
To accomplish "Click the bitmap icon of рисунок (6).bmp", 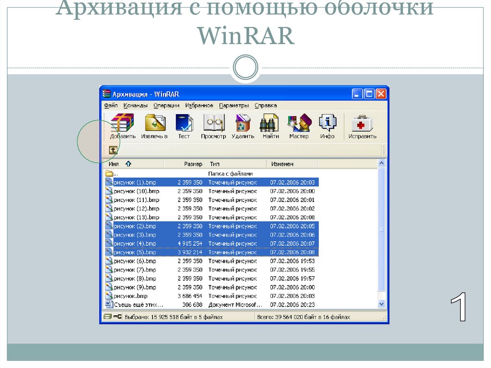I will pos(109,261).
